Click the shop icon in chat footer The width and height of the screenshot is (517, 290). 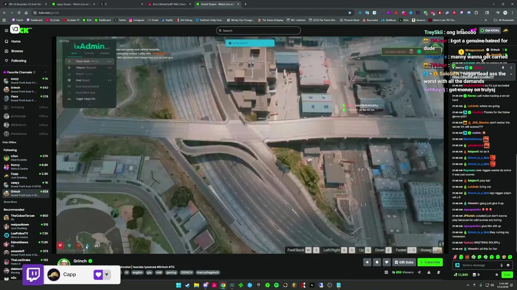(x=474, y=275)
